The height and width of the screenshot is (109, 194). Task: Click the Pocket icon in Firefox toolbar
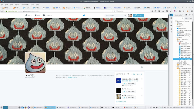coord(159,11)
